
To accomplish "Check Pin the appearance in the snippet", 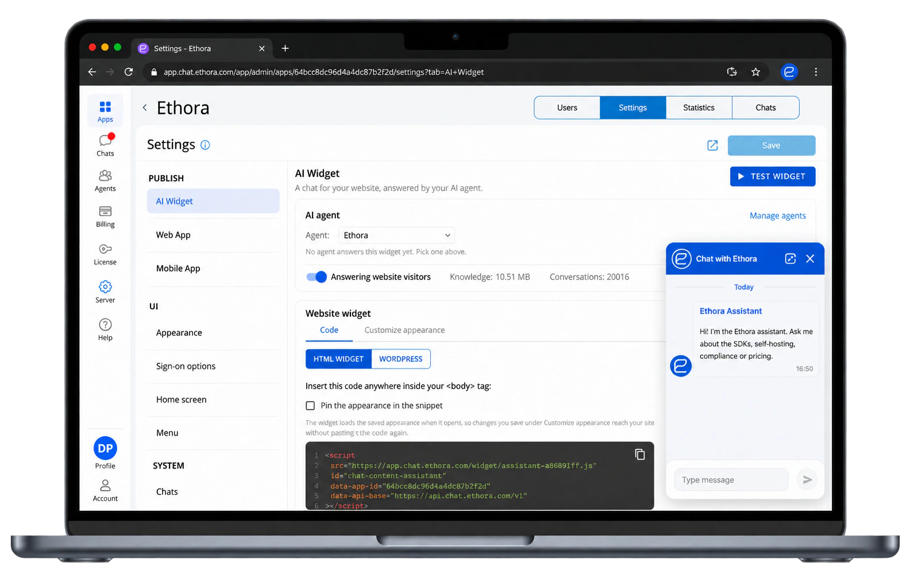I will point(310,406).
